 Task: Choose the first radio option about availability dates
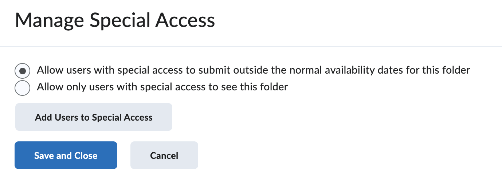(23, 71)
